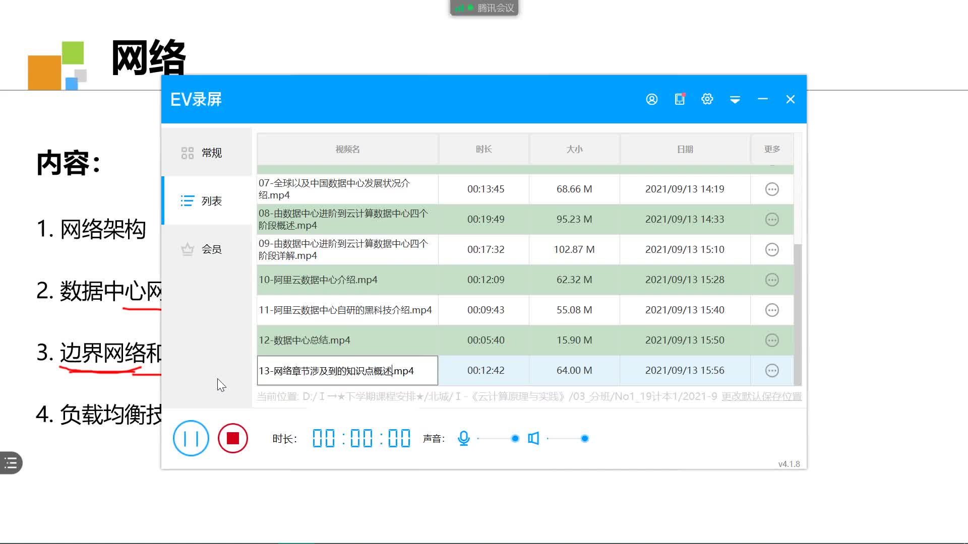Image resolution: width=968 pixels, height=544 pixels.
Task: Open the slide list menu icon at left edge
Action: pyautogui.click(x=11, y=463)
